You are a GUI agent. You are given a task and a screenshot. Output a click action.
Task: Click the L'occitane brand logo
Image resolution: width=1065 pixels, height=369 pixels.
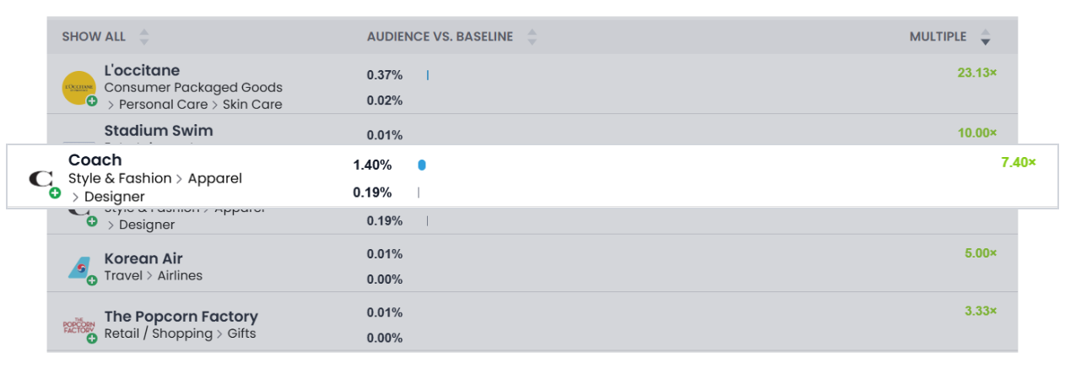tap(78, 87)
